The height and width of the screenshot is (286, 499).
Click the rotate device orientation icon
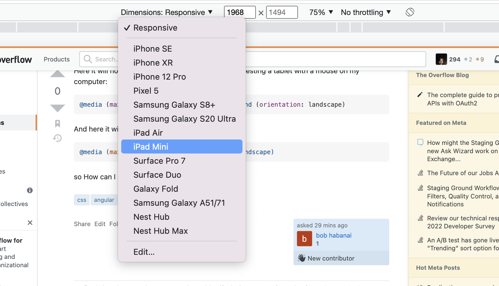(x=410, y=12)
